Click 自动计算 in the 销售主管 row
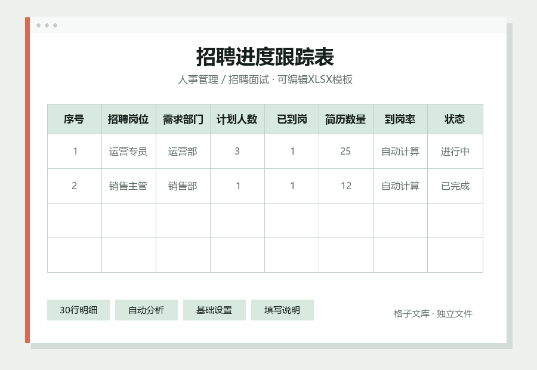The image size is (537, 370). [400, 186]
